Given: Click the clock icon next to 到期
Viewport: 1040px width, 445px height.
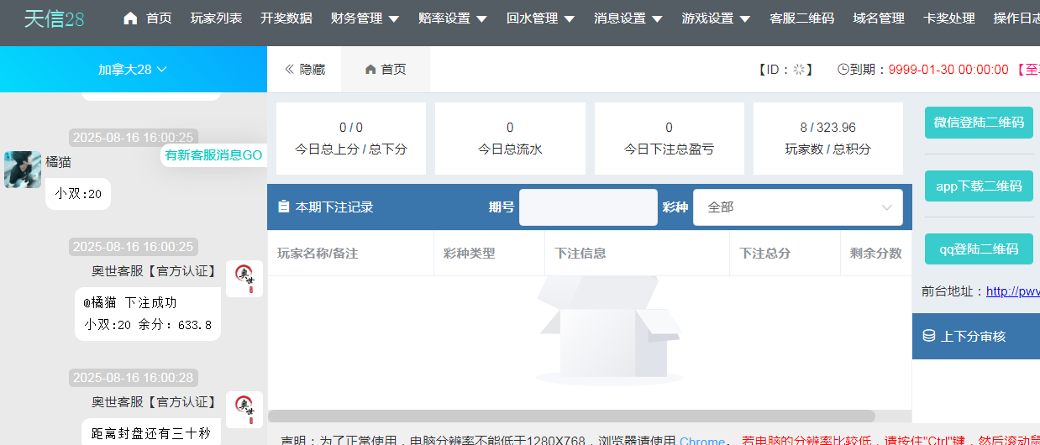Looking at the screenshot, I should coord(843,70).
